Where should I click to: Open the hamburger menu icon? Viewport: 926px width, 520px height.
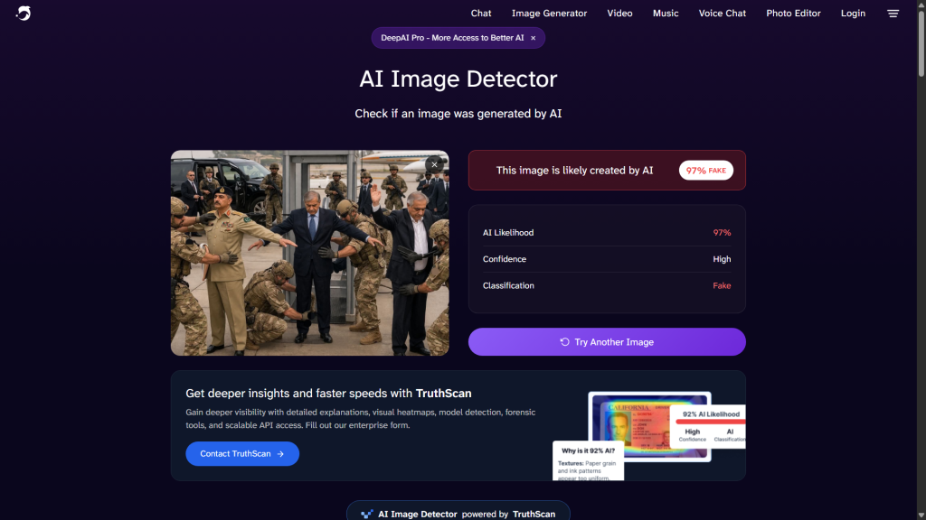pyautogui.click(x=893, y=14)
